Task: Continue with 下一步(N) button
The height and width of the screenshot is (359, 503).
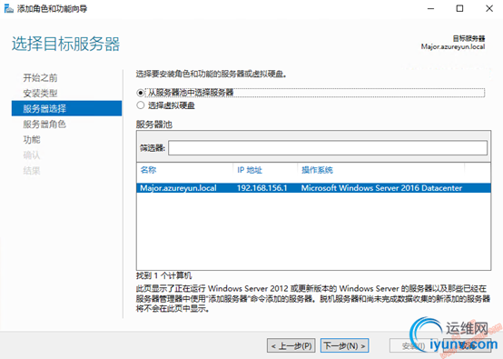Action: [x=344, y=346]
